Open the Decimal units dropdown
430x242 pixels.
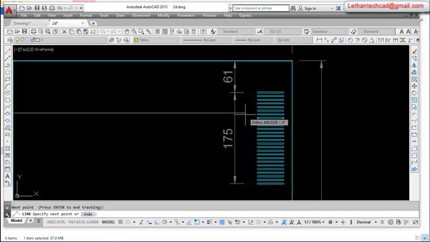tap(367, 222)
